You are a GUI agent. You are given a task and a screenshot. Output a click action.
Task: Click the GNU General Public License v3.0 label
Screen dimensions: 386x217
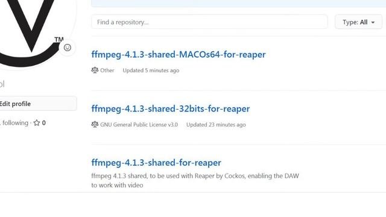click(139, 125)
